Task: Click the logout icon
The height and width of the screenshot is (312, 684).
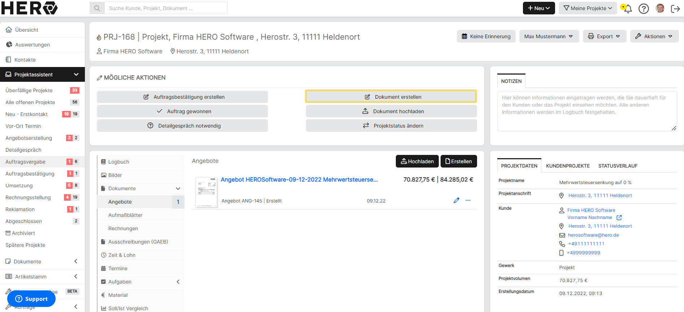Action: 675,8
